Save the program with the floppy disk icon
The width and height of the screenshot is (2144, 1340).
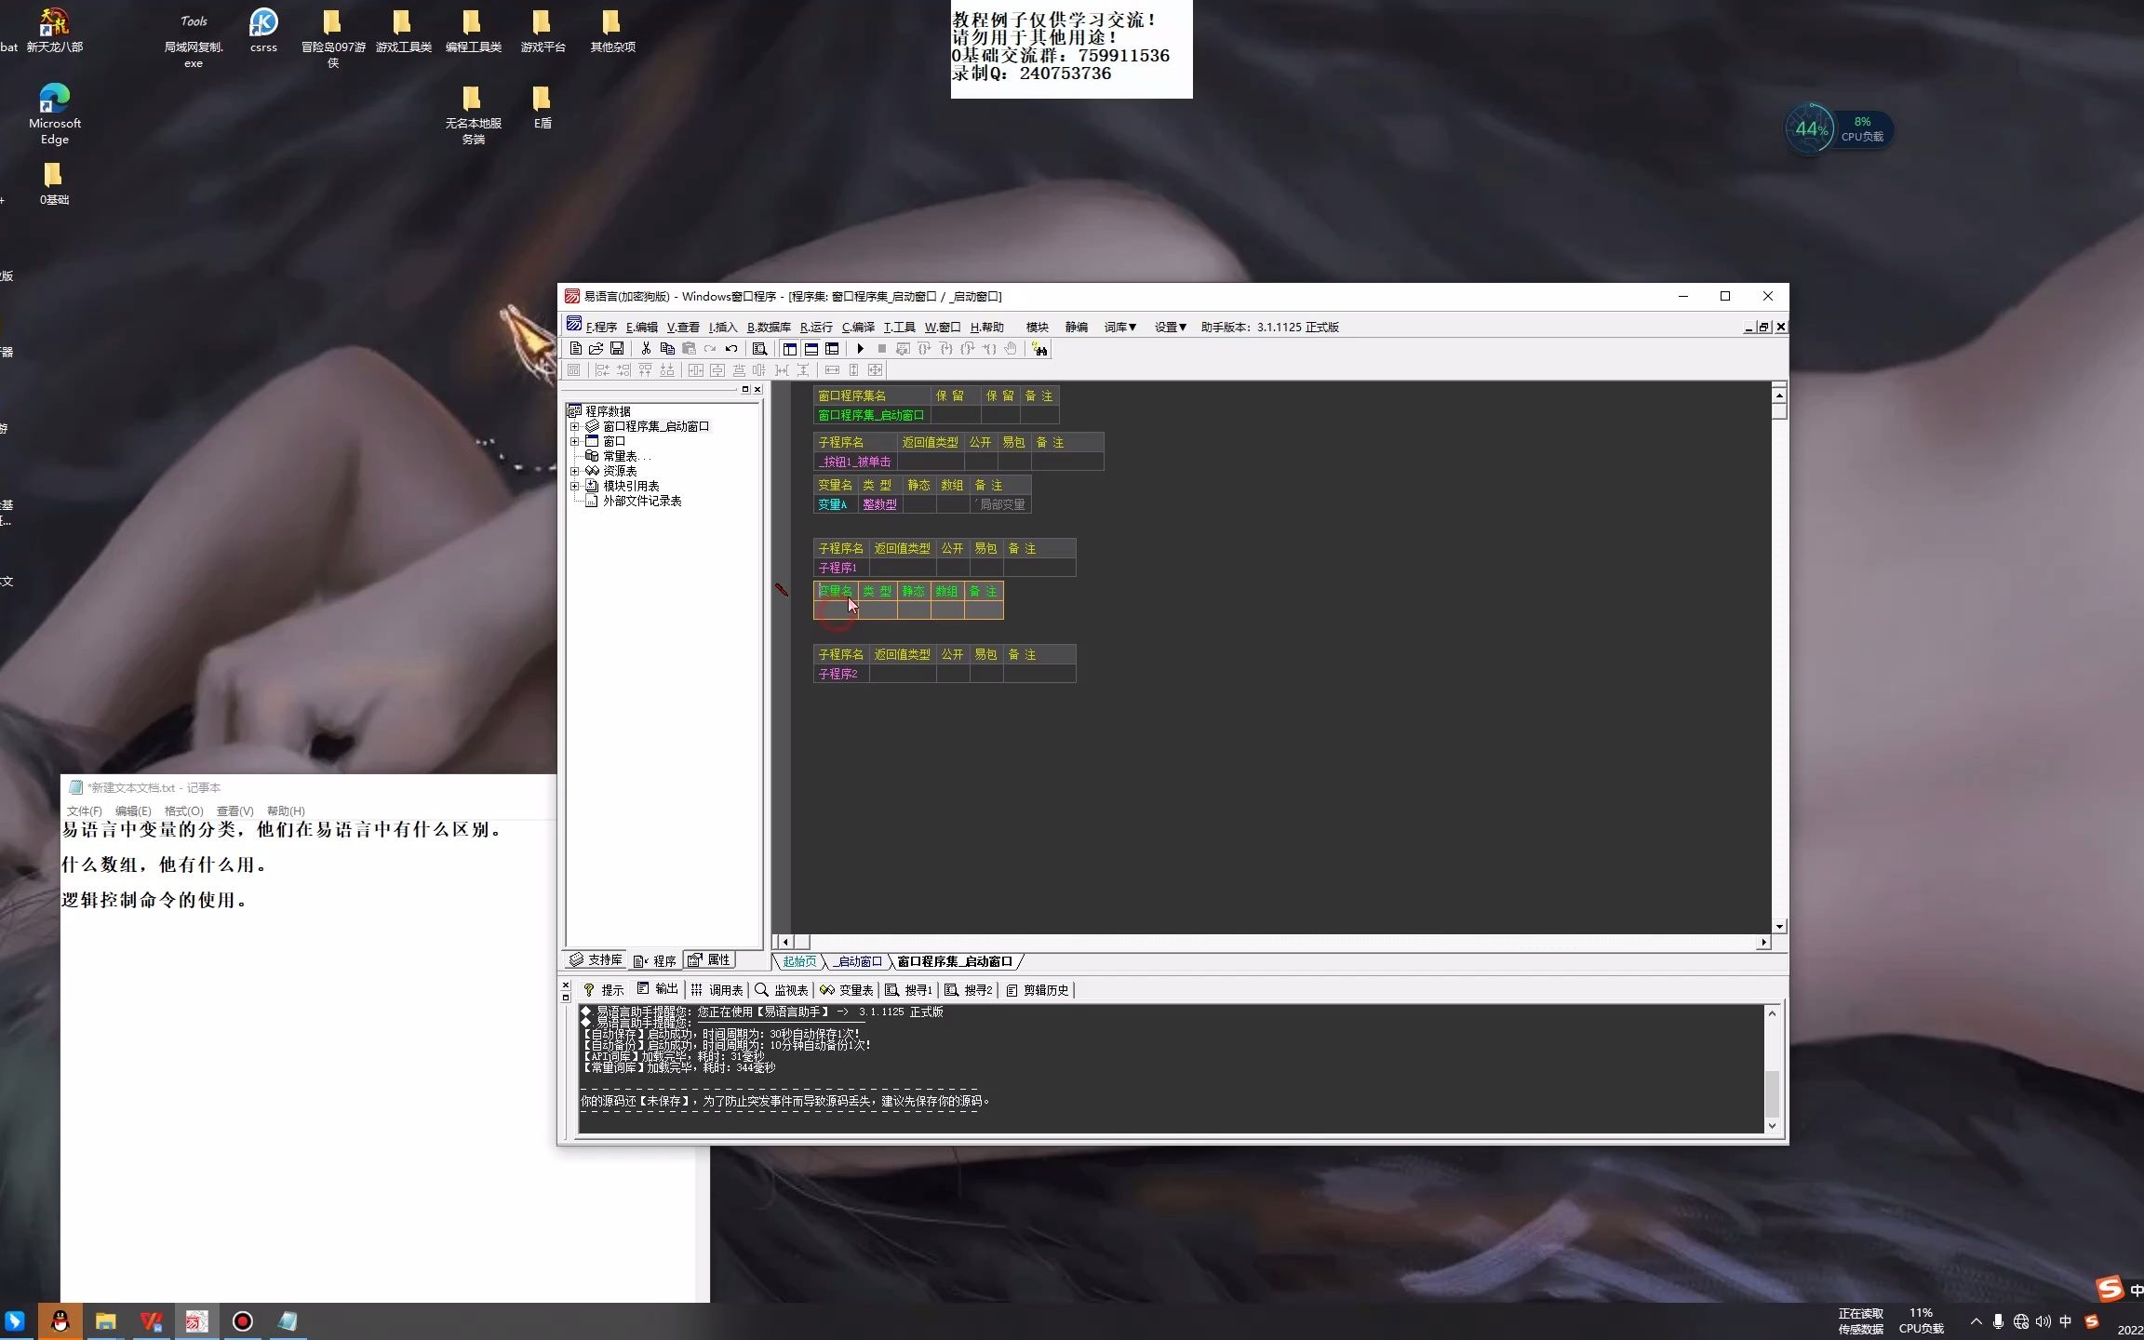[617, 349]
